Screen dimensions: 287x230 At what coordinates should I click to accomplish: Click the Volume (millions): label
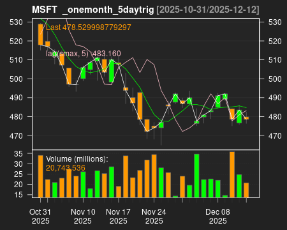point(77,159)
